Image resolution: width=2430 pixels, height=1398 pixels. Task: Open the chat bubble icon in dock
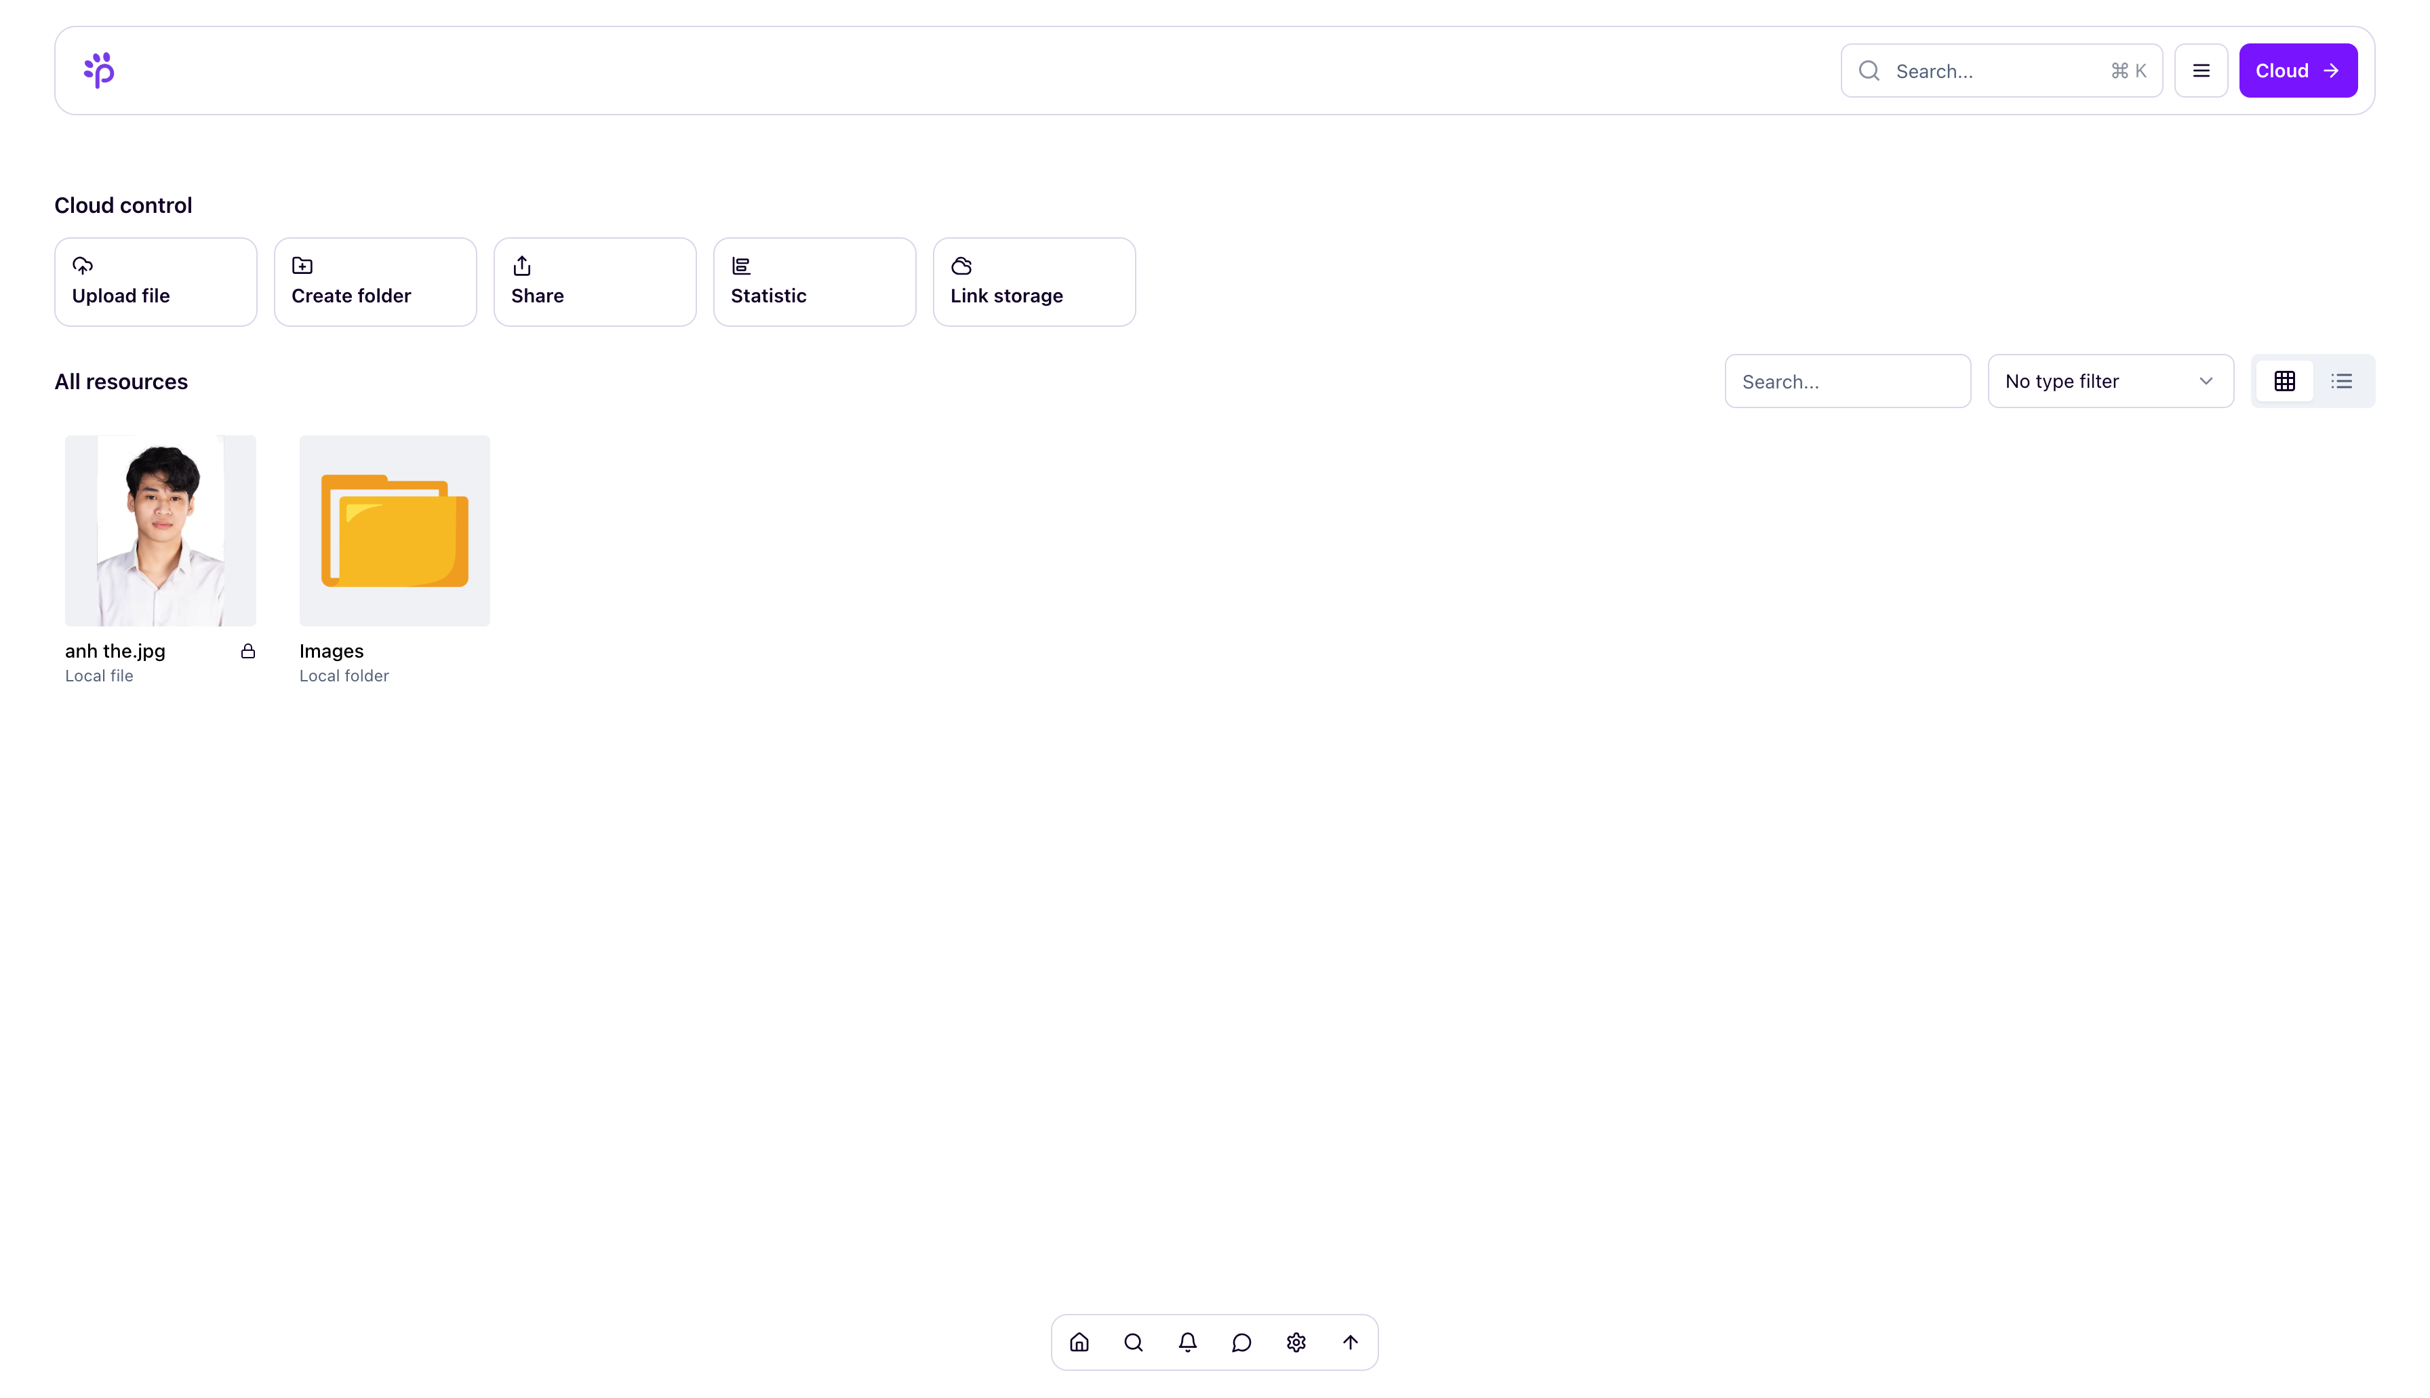(x=1241, y=1342)
